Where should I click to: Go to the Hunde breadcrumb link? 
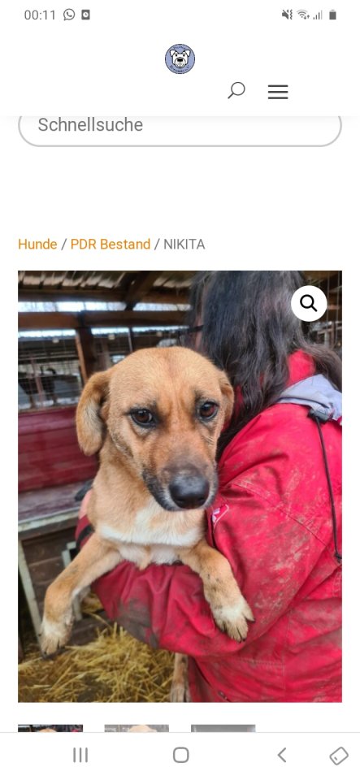[37, 245]
